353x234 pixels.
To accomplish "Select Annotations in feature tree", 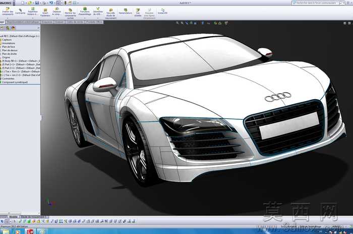I will tap(9, 43).
